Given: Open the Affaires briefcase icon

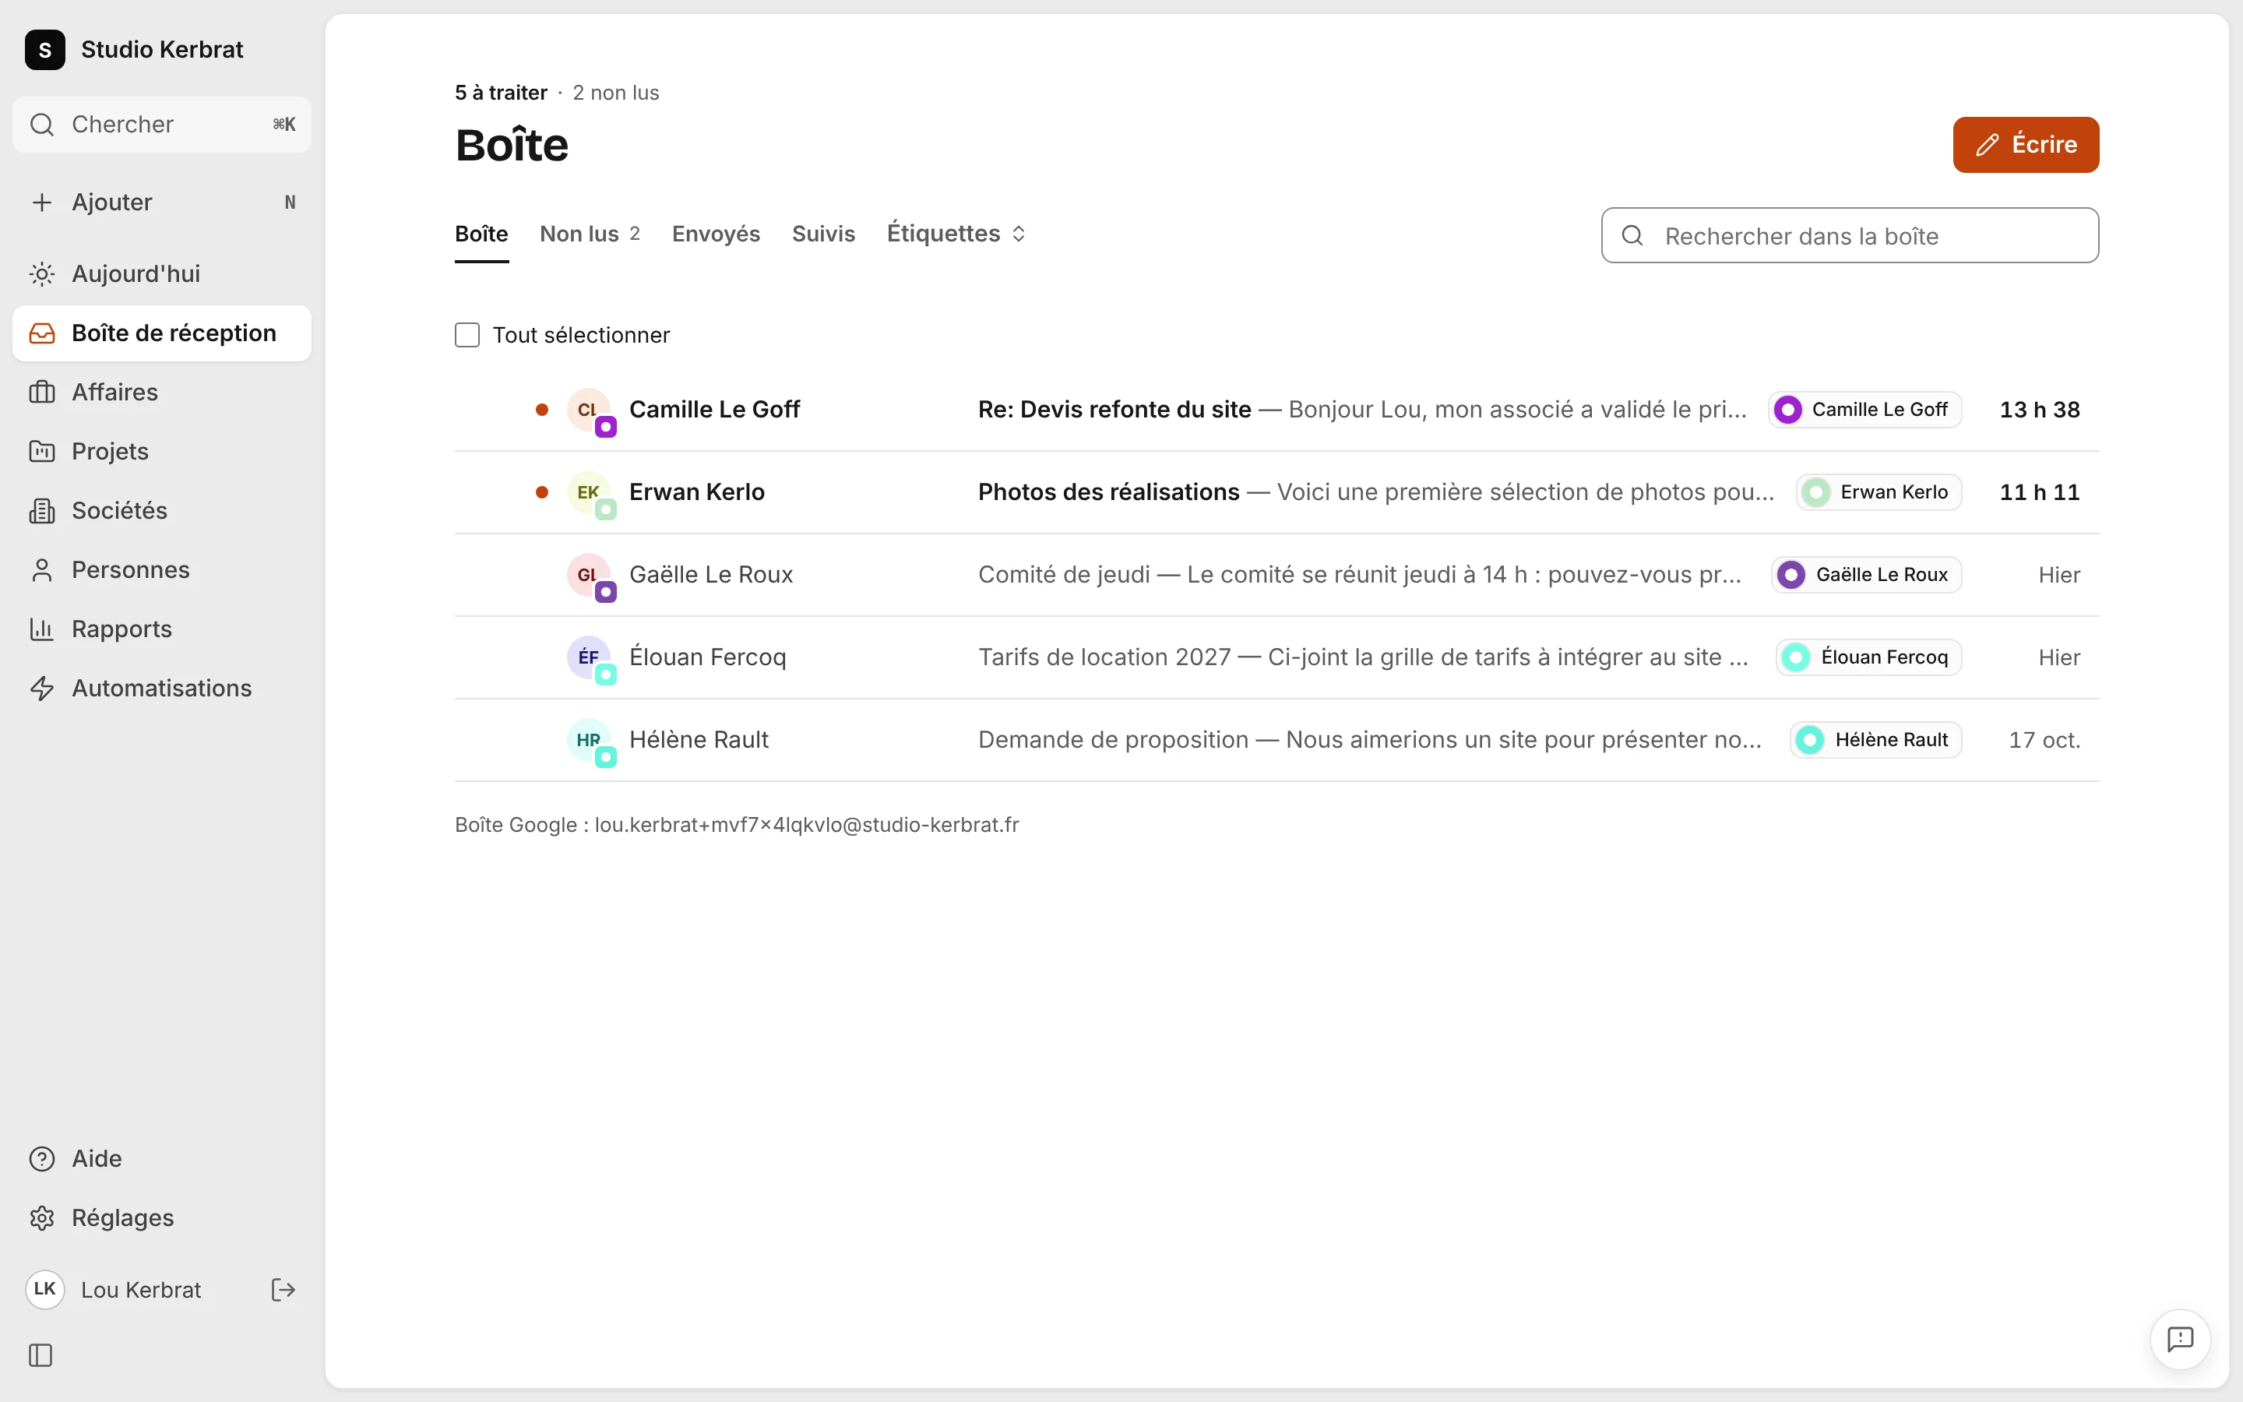Looking at the screenshot, I should pyautogui.click(x=42, y=393).
